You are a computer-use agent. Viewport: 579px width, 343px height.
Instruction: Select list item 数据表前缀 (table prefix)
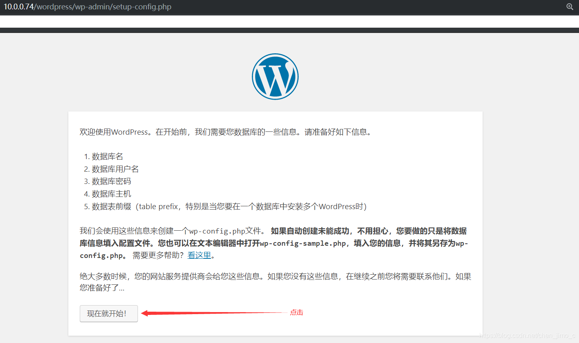(229, 206)
